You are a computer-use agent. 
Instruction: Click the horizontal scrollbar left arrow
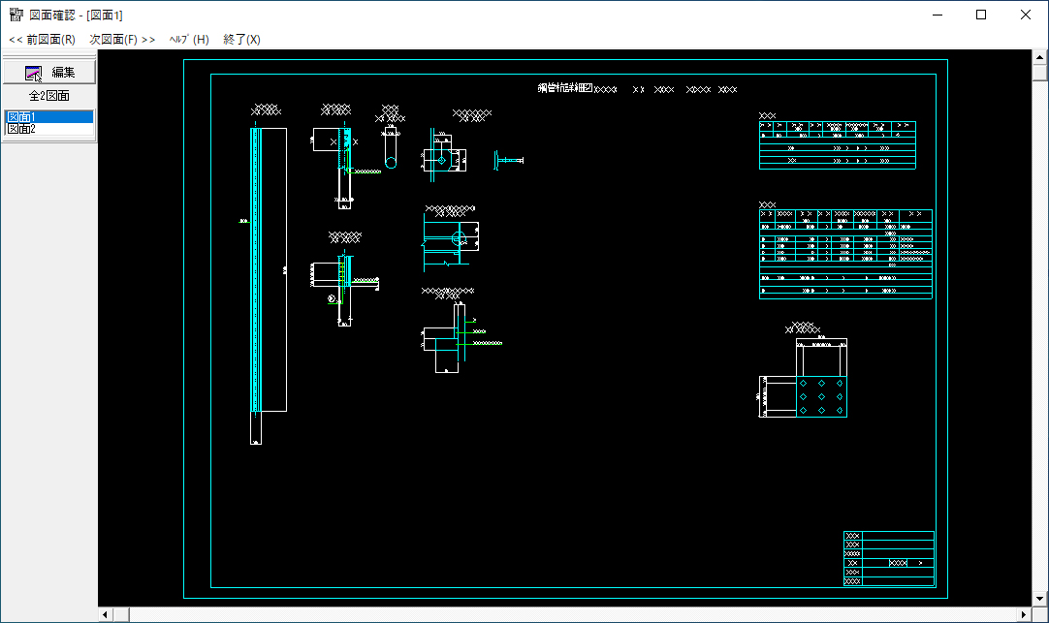coord(106,614)
